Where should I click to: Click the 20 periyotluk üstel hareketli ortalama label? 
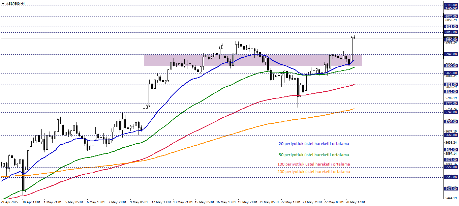point(314,144)
